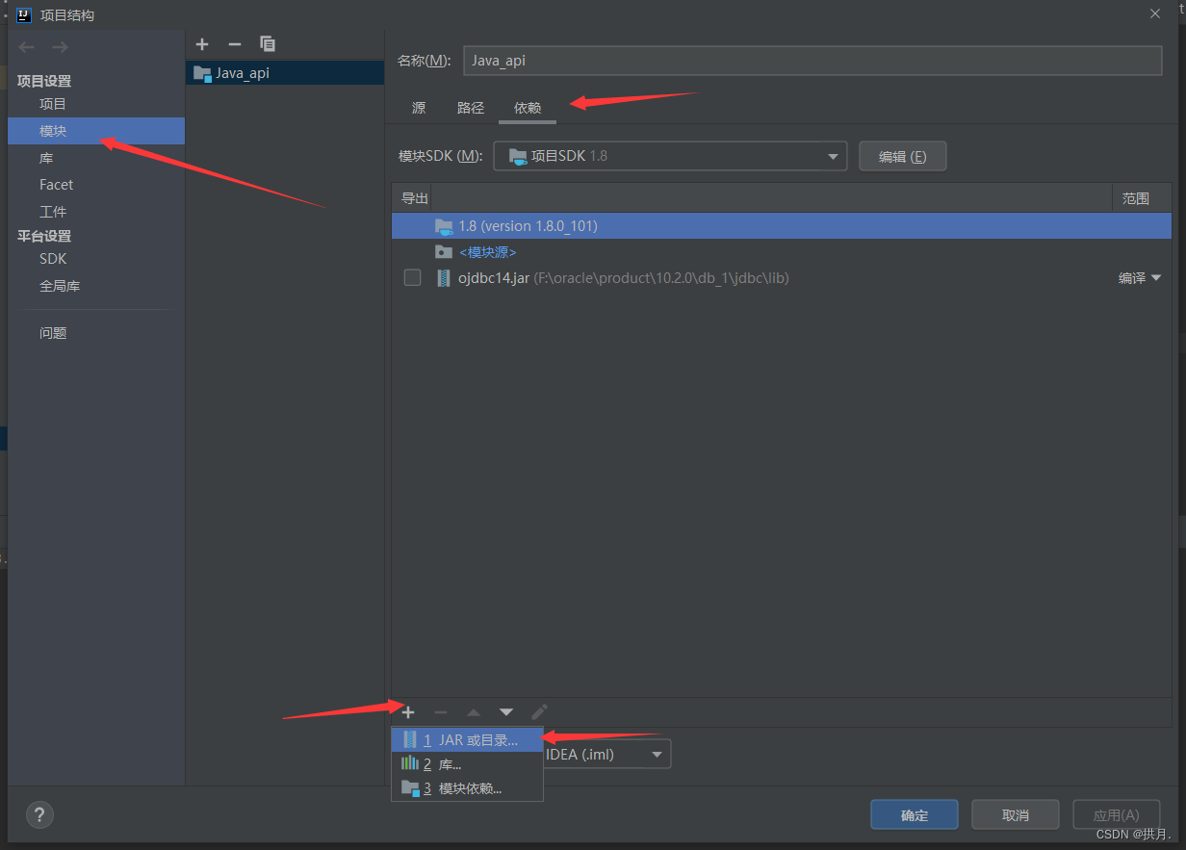The image size is (1186, 850).
Task: Edit the dependency using the pencil icon
Action: coord(539,711)
